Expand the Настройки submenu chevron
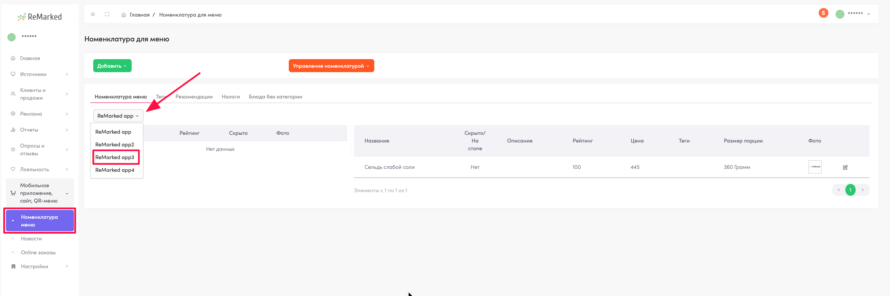Viewport: 890px width, 296px height. click(x=67, y=266)
